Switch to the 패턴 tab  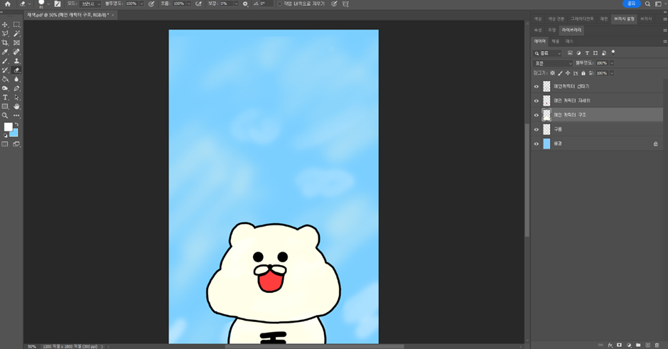point(603,19)
